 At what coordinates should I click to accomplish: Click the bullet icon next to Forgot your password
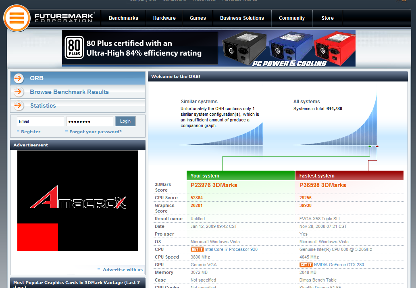[x=67, y=131]
